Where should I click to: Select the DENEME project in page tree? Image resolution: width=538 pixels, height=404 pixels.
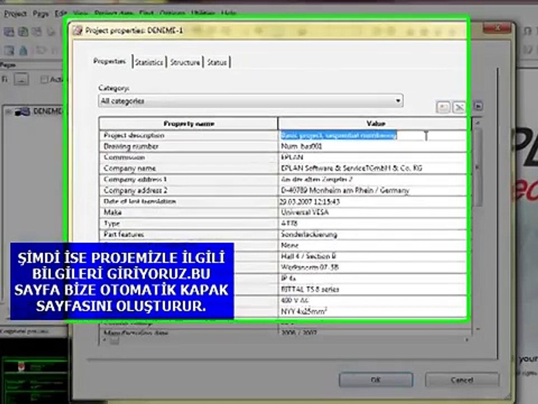click(x=48, y=111)
